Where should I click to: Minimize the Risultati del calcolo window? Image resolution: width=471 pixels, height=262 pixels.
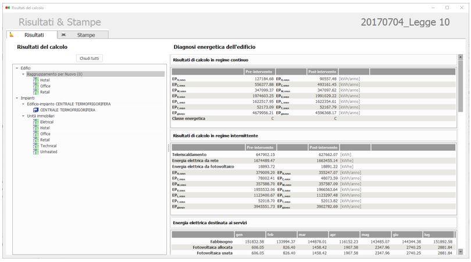coord(433,8)
